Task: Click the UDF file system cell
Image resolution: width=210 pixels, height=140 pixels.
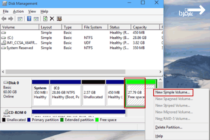Action: [87, 43]
